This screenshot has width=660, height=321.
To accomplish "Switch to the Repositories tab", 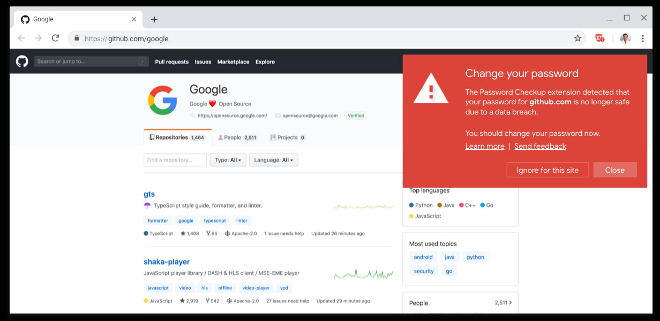I will tap(178, 137).
